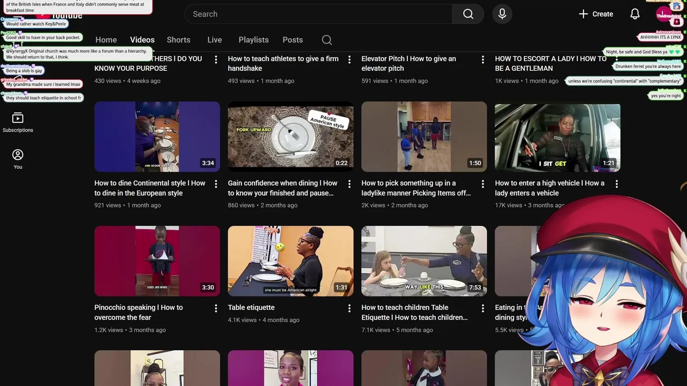Click '4.1K views • 4 months ago' text
The height and width of the screenshot is (386, 687).
(x=264, y=320)
